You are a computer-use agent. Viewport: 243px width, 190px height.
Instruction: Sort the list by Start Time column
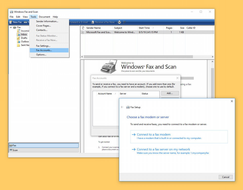pos(144,28)
